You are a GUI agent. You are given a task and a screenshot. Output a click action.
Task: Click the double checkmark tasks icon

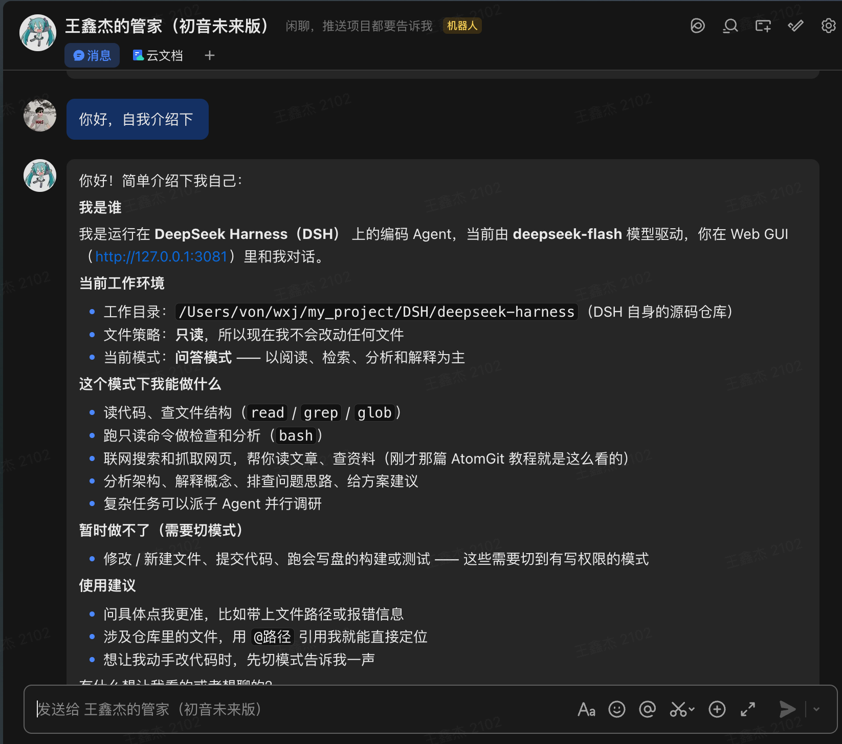click(796, 26)
